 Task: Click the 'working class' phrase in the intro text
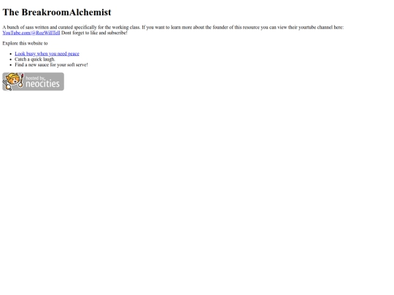click(125, 28)
